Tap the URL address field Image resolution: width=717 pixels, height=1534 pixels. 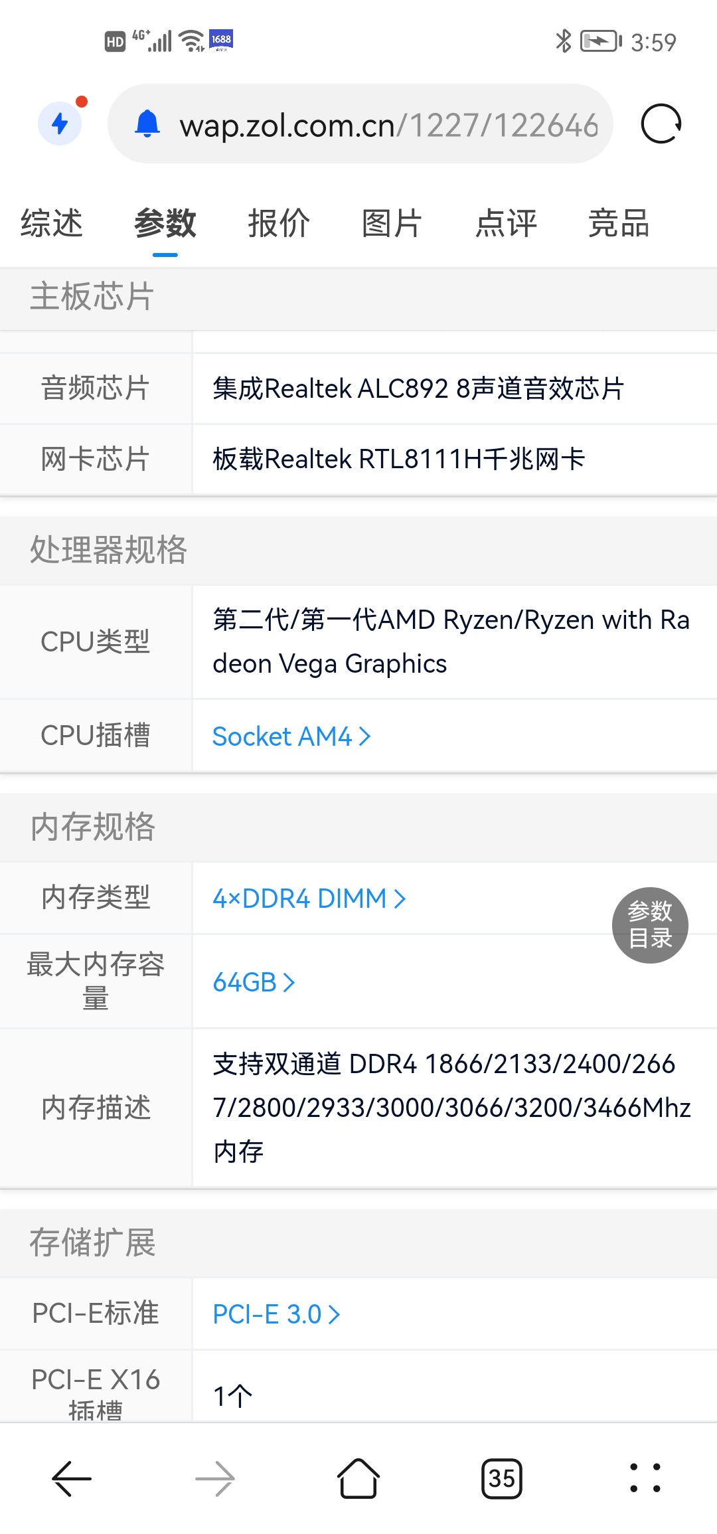(x=388, y=125)
